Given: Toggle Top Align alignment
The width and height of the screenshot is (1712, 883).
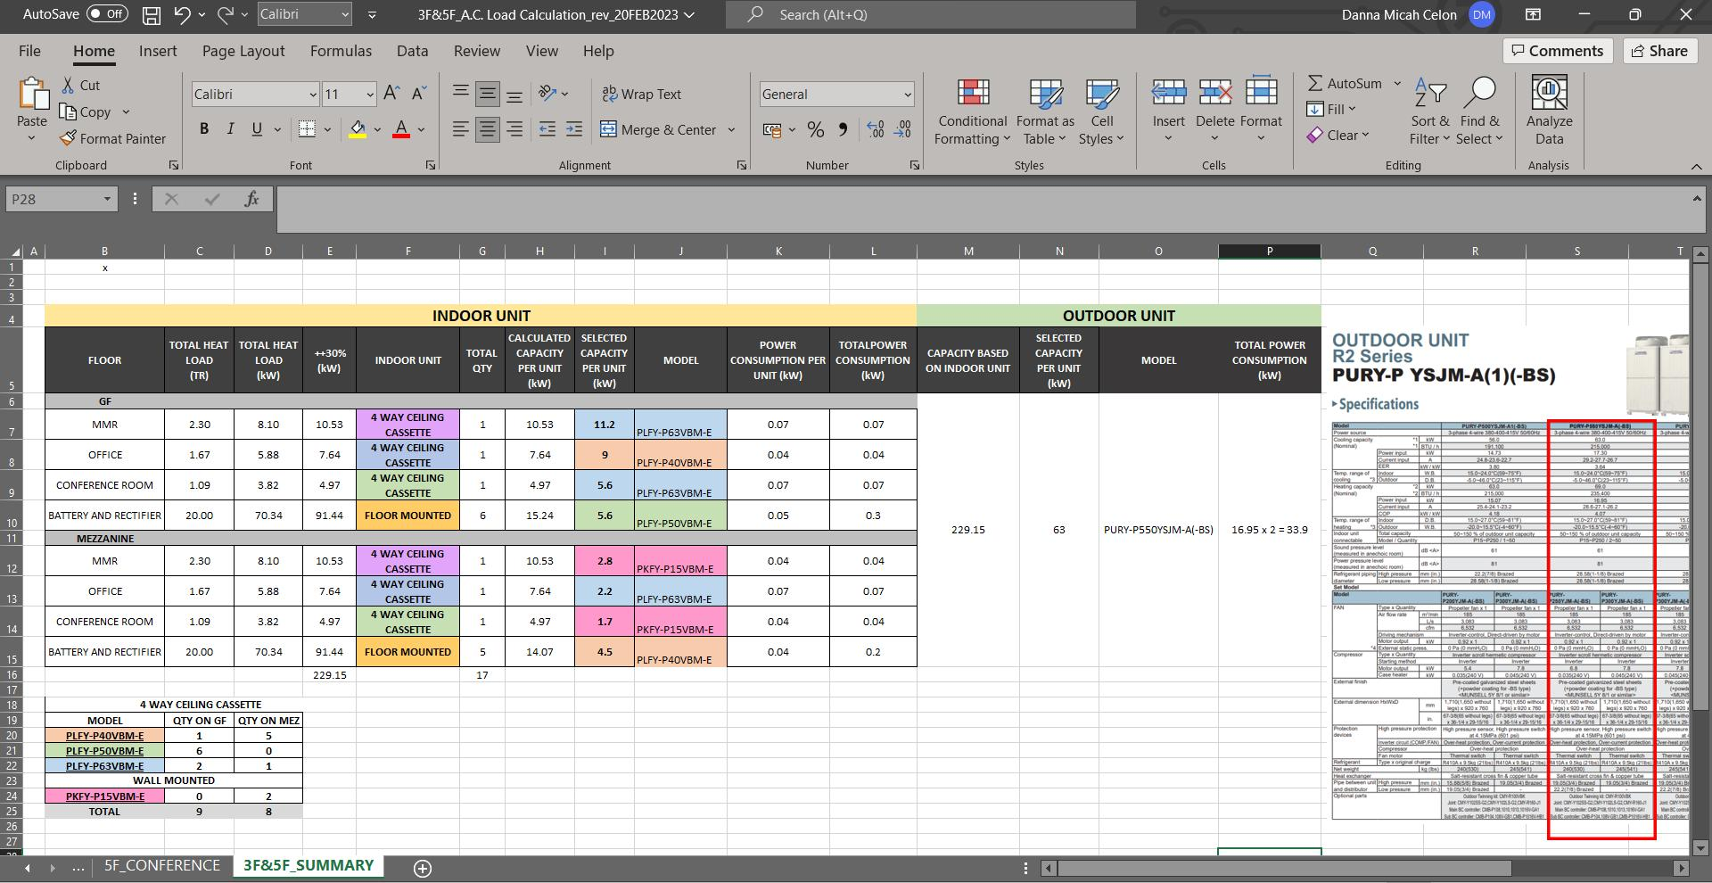Looking at the screenshot, I should 460,93.
